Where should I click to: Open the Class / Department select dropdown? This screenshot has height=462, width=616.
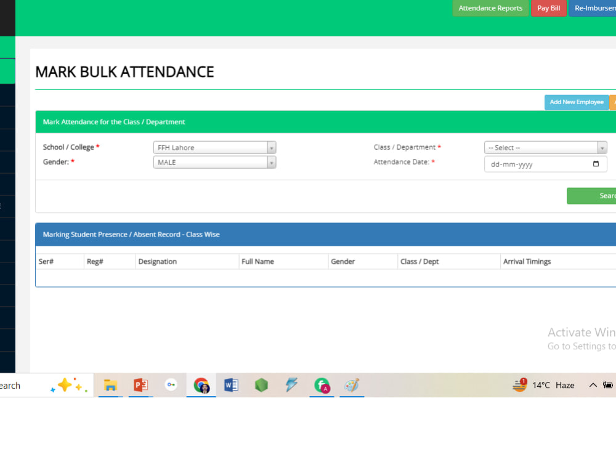545,148
